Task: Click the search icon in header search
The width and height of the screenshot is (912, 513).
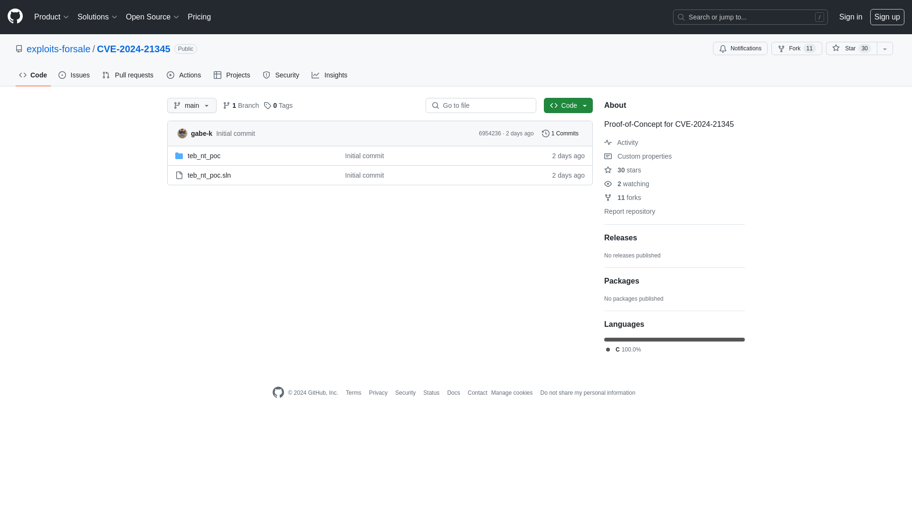Action: (x=681, y=17)
